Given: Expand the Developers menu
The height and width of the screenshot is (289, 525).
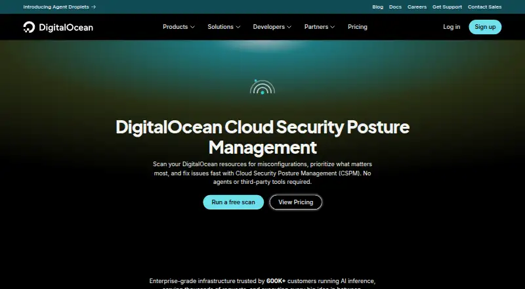Looking at the screenshot, I should 272,27.
